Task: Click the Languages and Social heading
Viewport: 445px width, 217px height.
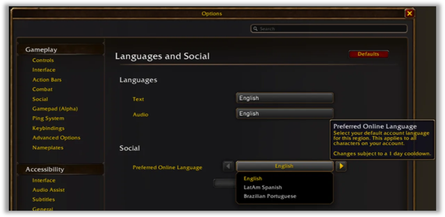Action: click(162, 56)
